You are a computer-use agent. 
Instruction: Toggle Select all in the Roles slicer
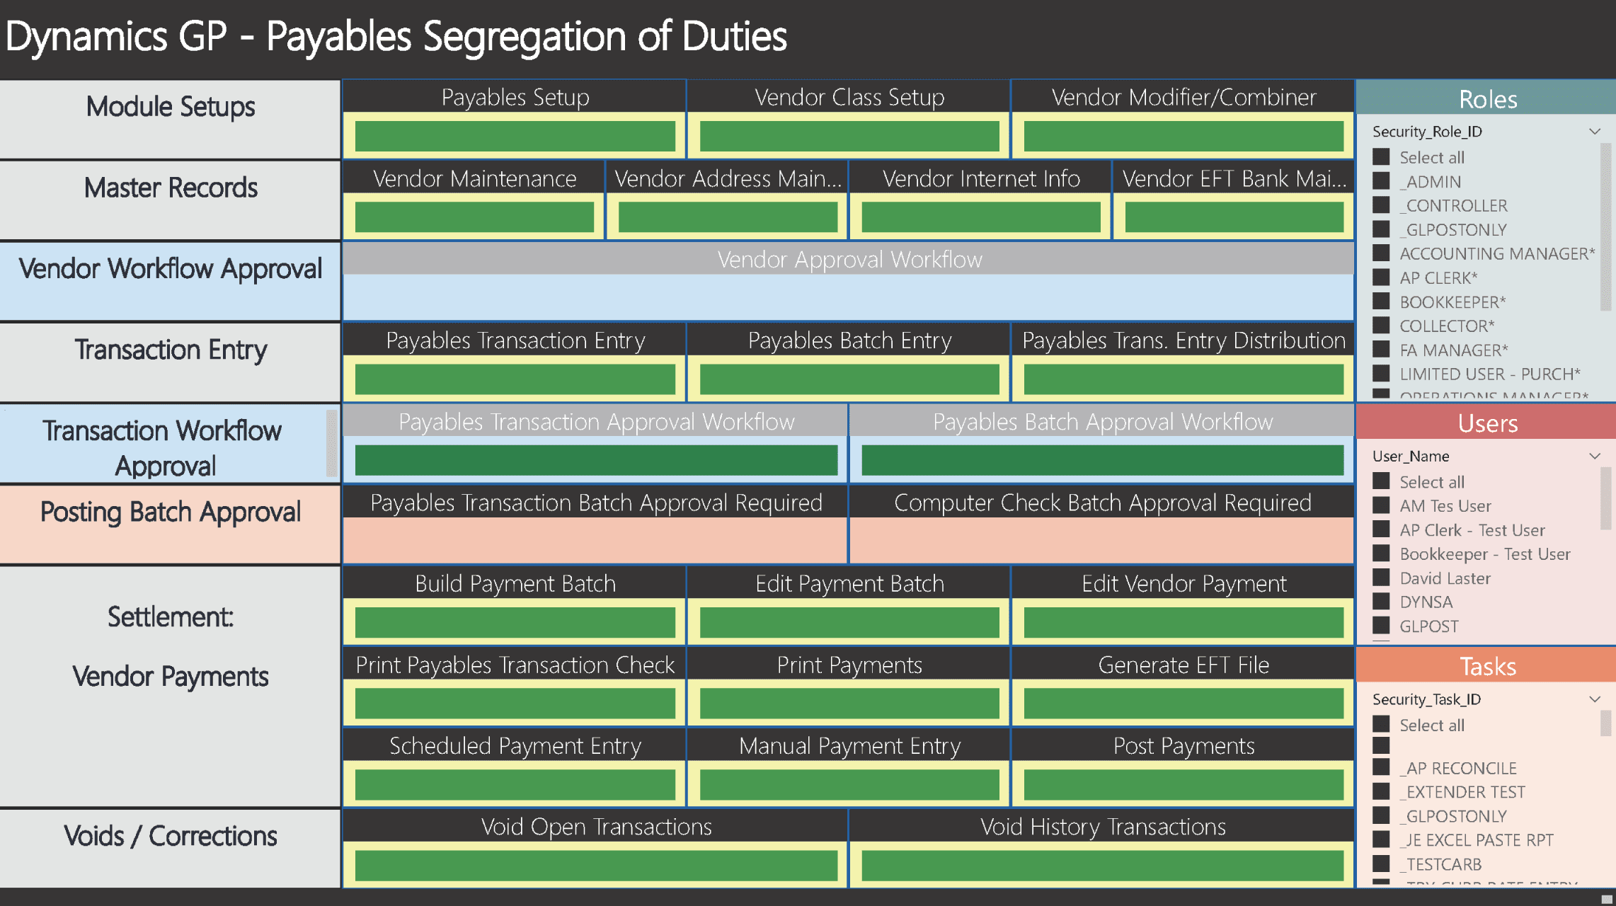coord(1381,157)
